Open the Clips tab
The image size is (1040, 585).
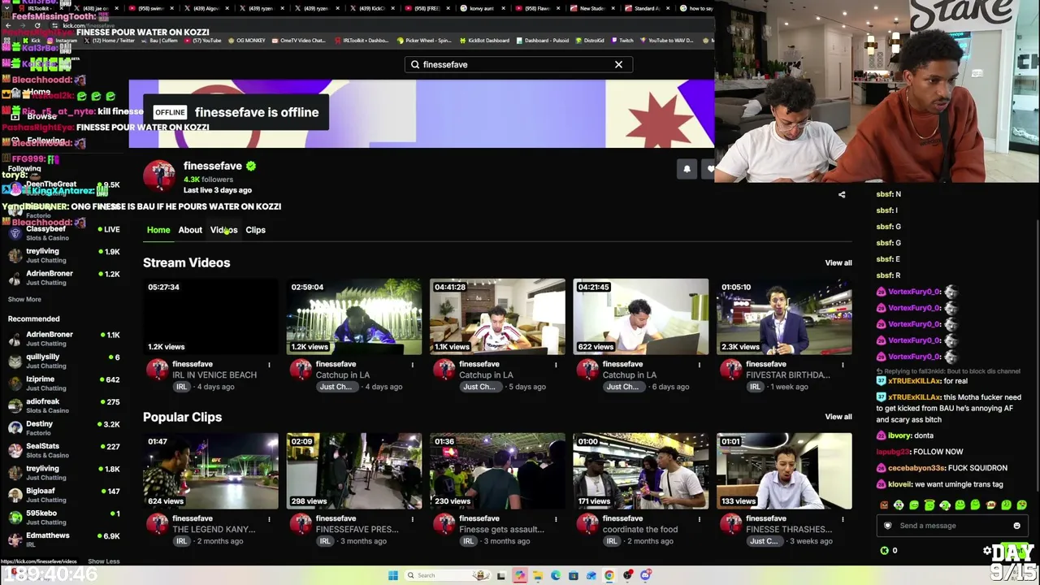click(255, 230)
